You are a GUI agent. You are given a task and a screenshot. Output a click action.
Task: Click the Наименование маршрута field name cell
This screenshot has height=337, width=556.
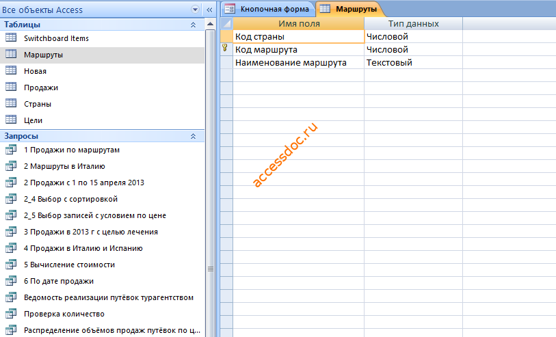(x=299, y=63)
